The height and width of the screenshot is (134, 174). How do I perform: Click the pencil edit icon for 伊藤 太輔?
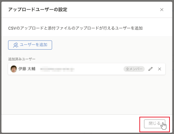(x=150, y=69)
